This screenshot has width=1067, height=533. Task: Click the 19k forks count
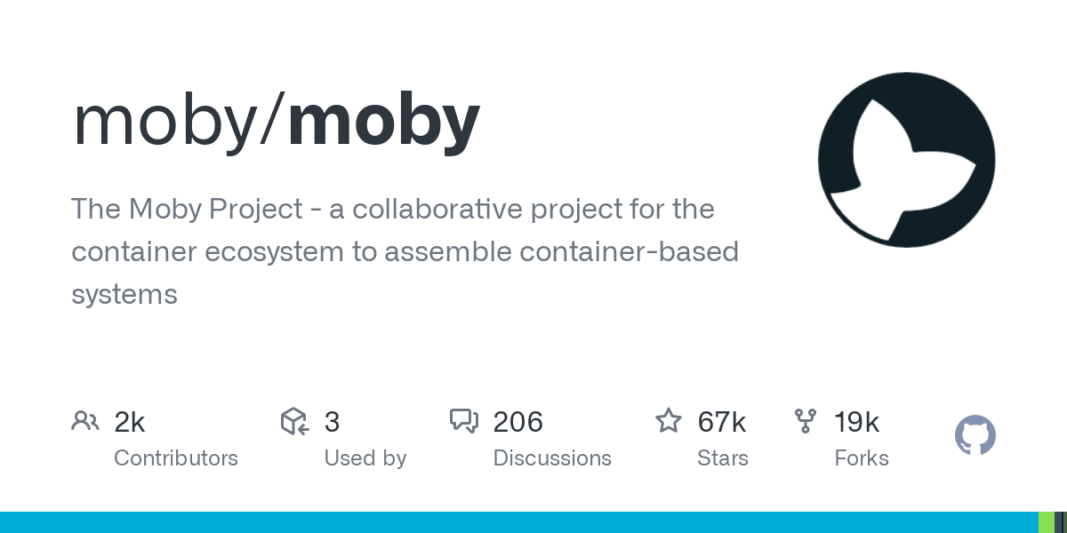857,422
